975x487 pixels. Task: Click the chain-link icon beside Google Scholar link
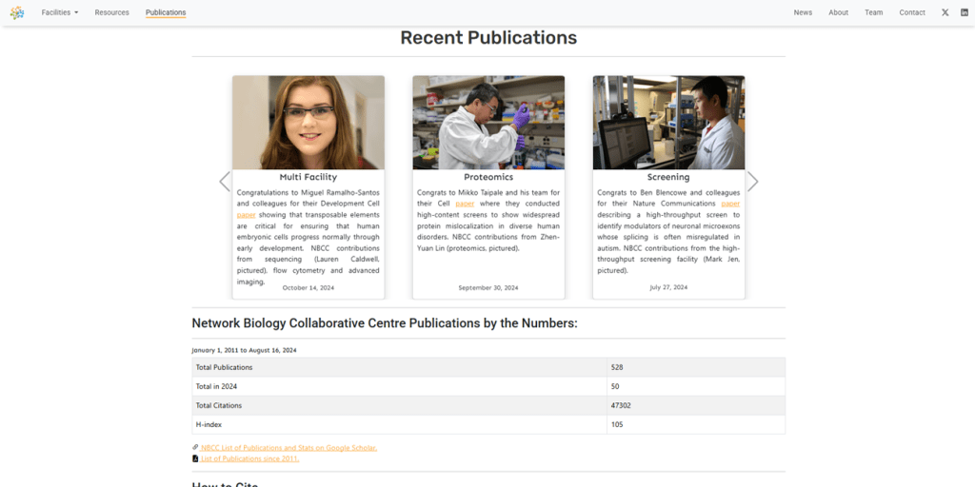click(x=195, y=447)
